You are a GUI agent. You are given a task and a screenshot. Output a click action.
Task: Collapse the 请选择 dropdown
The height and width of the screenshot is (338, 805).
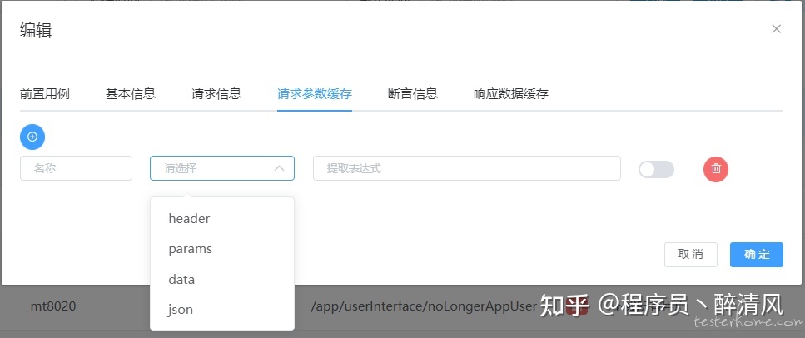click(279, 168)
